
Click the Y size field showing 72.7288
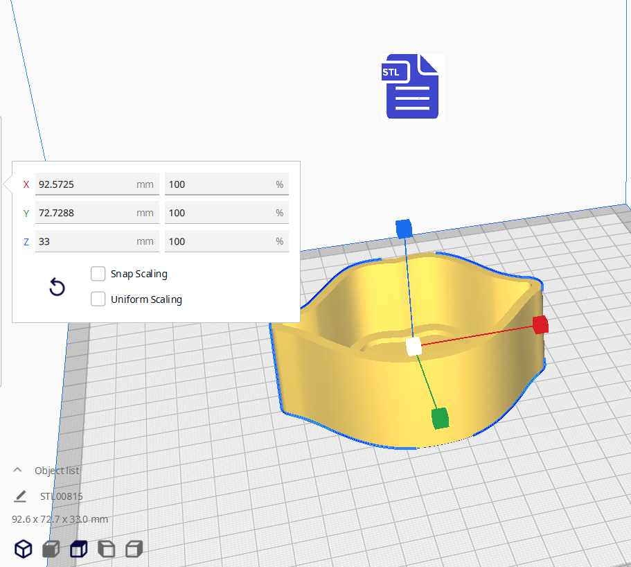pos(83,213)
